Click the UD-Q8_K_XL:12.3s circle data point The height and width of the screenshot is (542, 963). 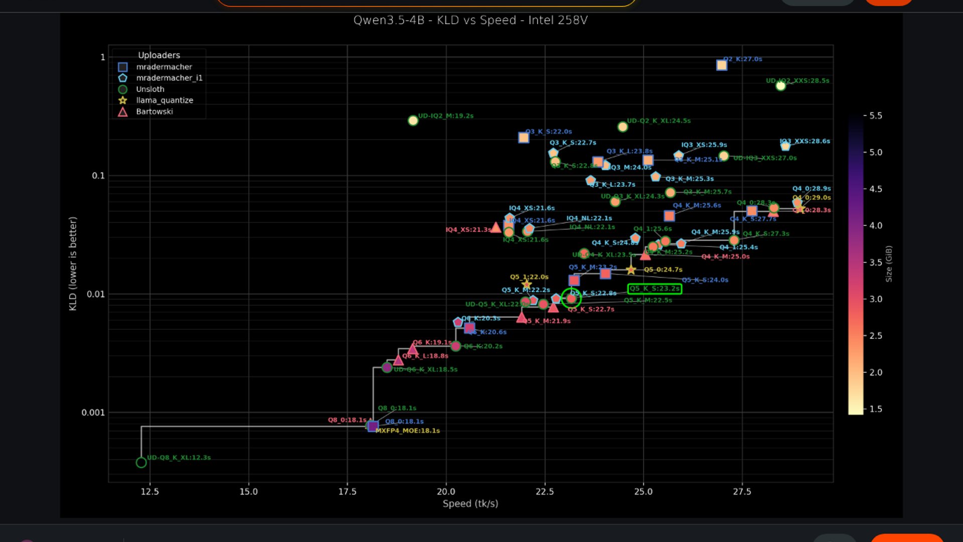coord(141,462)
